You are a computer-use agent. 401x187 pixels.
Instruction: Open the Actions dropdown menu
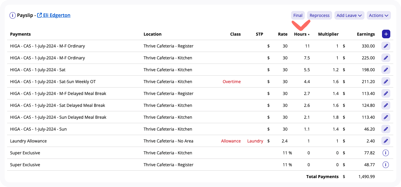tap(379, 15)
